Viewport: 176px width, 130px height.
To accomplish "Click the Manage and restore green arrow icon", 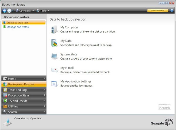I will coord(4,27).
